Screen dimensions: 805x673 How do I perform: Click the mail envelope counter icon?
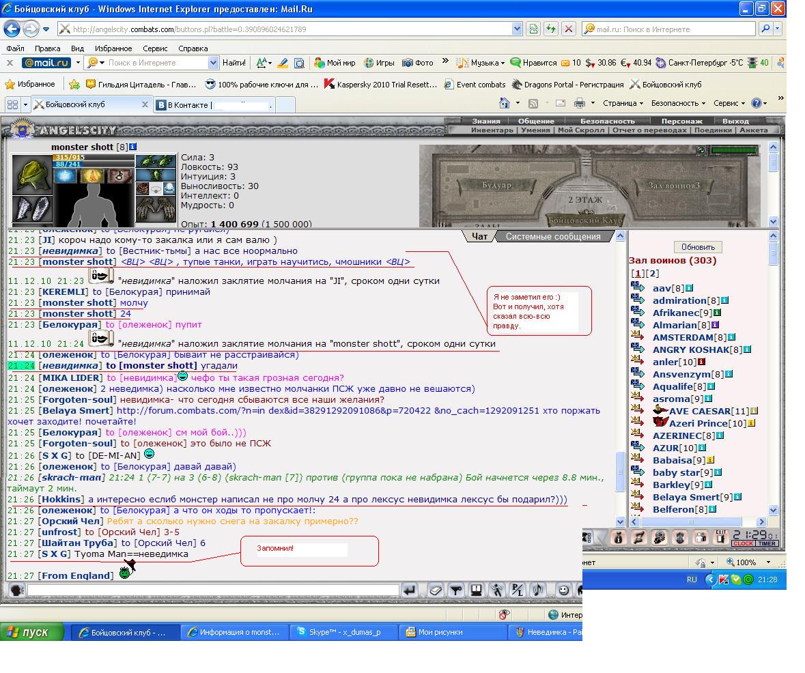(x=565, y=63)
